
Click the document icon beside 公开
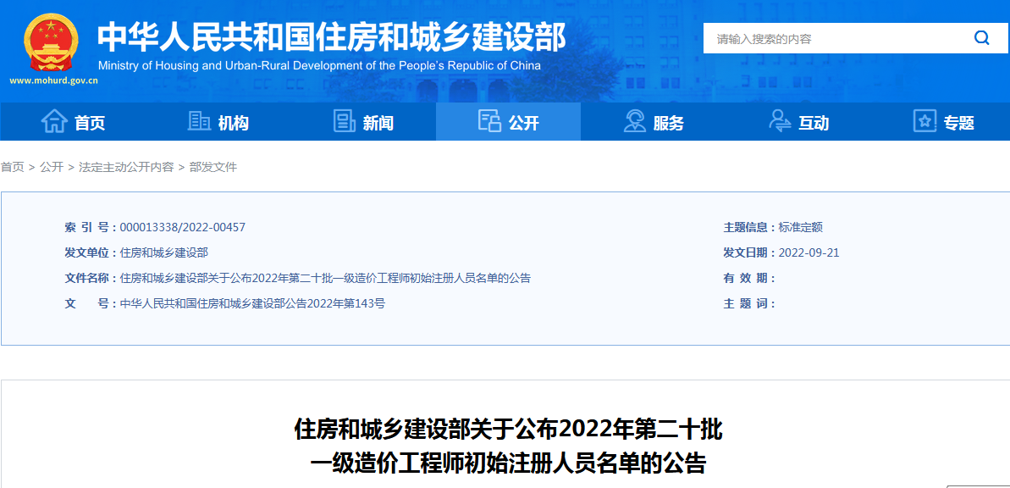tap(489, 120)
